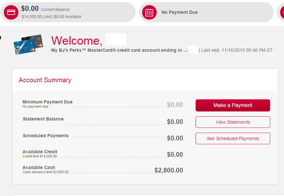Open View Statements
Screen dimensions: 284x196
click(233, 122)
